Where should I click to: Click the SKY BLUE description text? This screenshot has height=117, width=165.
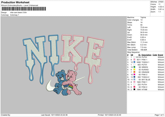pyautogui.click(x=146, y=80)
